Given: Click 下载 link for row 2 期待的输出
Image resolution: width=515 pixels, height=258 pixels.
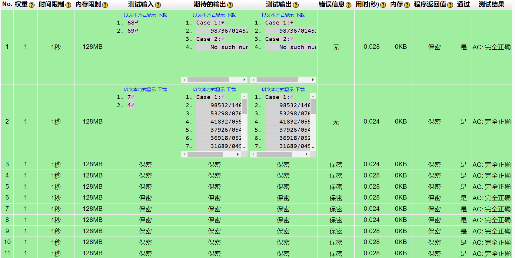Looking at the screenshot, I should [x=231, y=90].
